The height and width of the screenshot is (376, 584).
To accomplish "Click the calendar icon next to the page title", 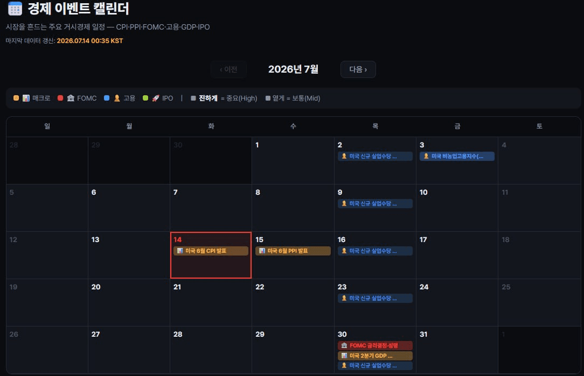I will (15, 9).
